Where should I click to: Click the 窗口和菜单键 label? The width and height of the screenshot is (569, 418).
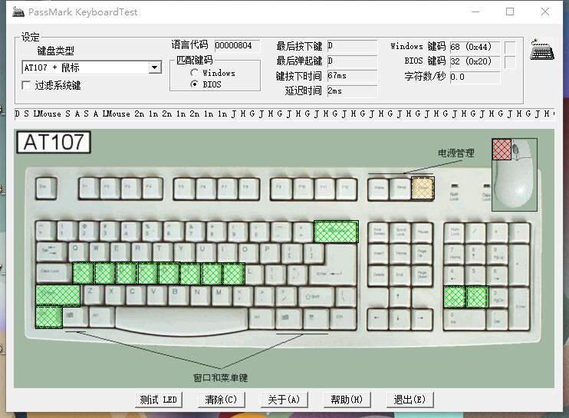pos(221,378)
